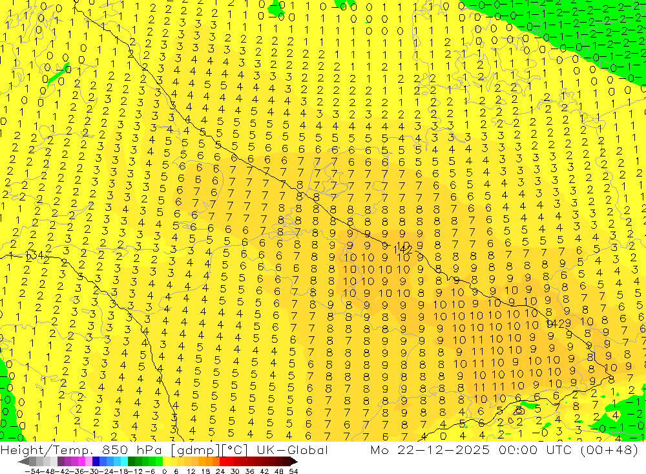This screenshot has height=474, width=646.
Task: Click the '142' height contour label
Action: [403, 250]
